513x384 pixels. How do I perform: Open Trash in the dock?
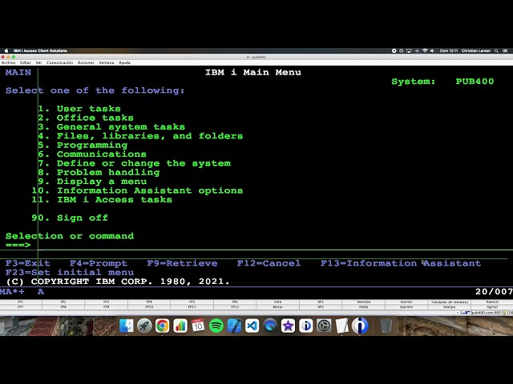click(386, 326)
